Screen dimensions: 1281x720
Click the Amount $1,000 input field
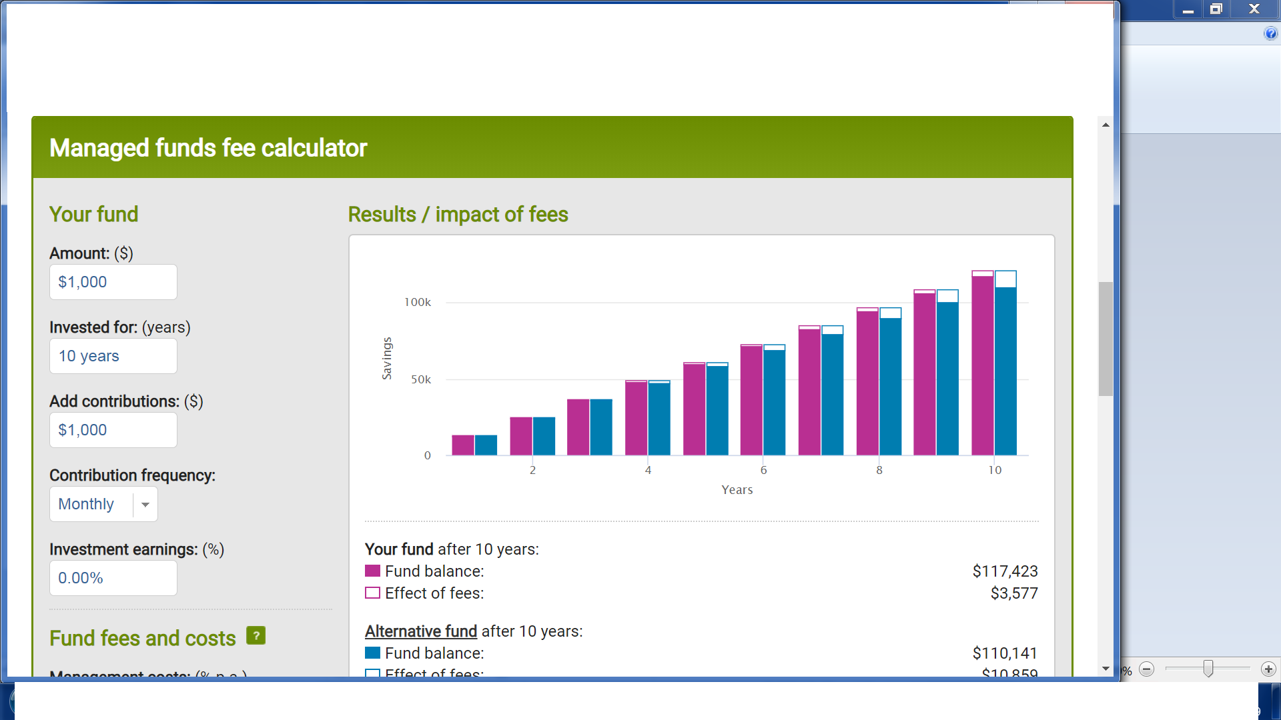click(x=113, y=282)
